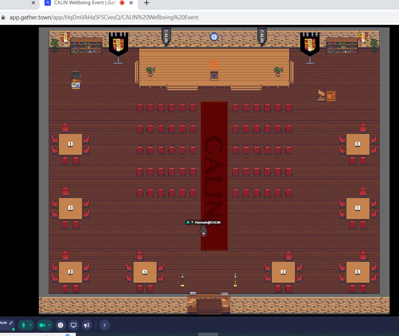Open the microphone options chevron
The width and height of the screenshot is (399, 336).
tap(31, 325)
